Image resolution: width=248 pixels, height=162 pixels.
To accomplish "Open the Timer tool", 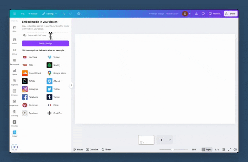I will (106, 150).
